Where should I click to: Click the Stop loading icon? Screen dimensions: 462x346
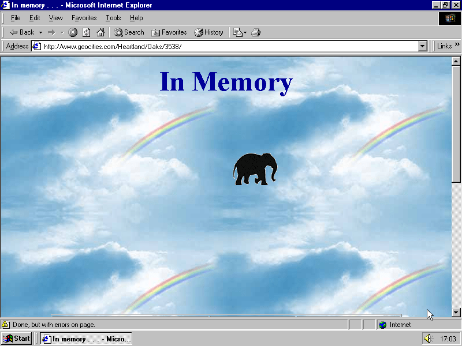click(73, 32)
